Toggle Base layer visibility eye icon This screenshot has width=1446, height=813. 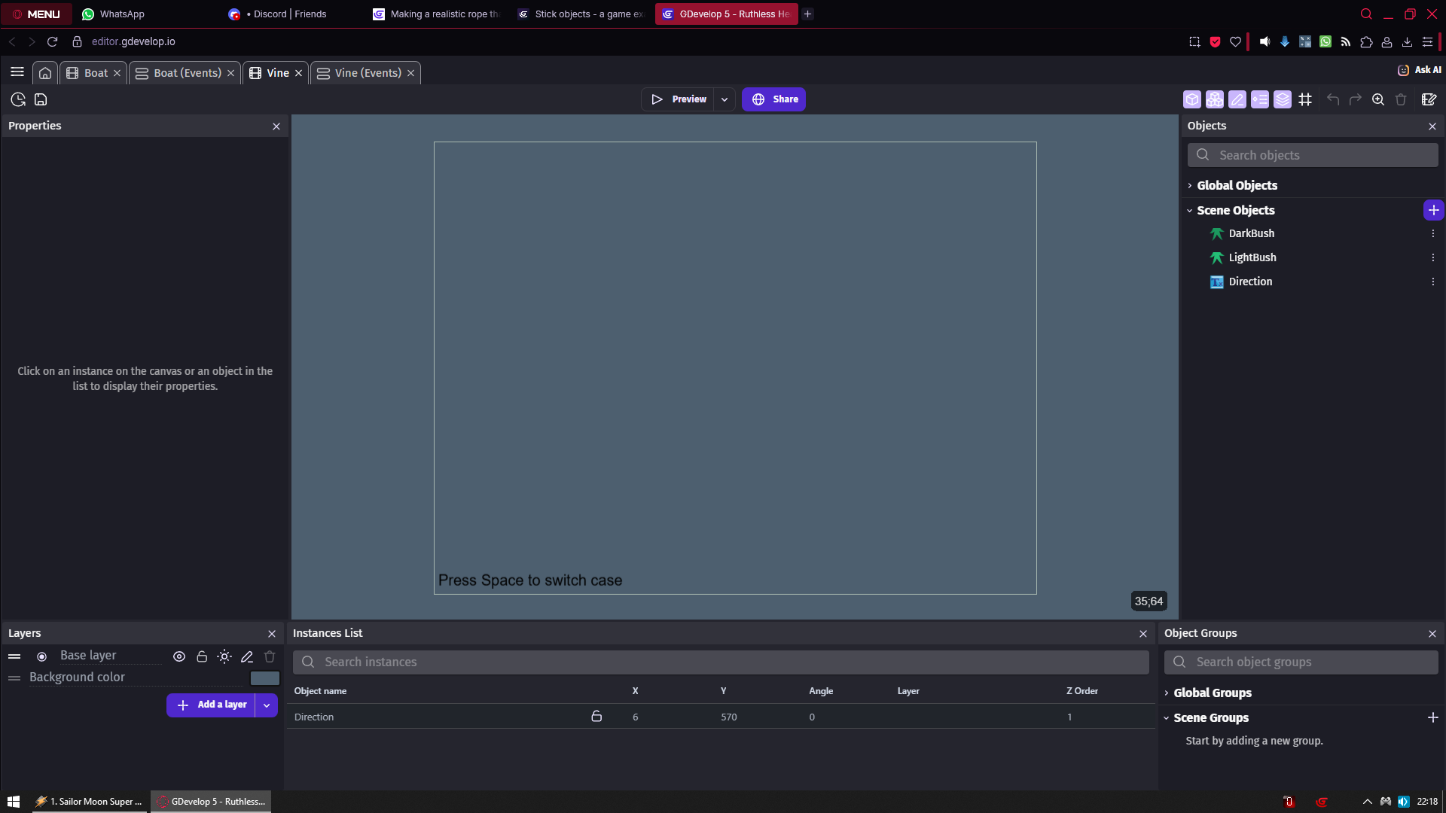click(178, 656)
